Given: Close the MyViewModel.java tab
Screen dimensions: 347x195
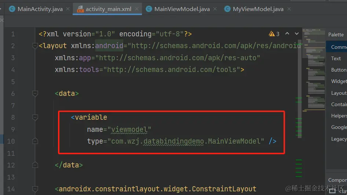Looking at the screenshot, I should click(x=289, y=9).
